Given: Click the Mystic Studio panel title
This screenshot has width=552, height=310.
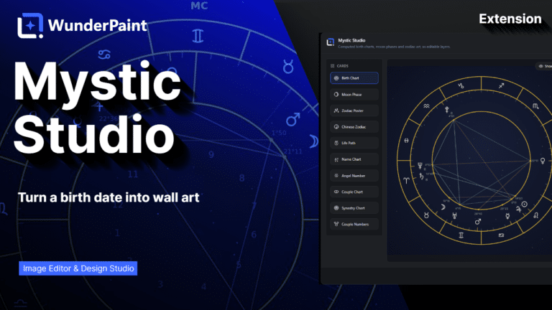Looking at the screenshot, I should pyautogui.click(x=351, y=40).
